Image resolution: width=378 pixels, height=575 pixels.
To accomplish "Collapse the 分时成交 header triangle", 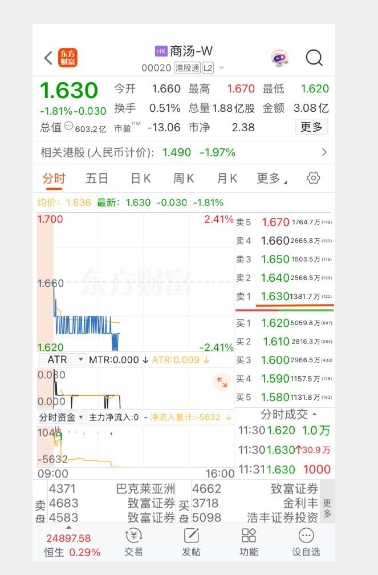I will click(315, 414).
